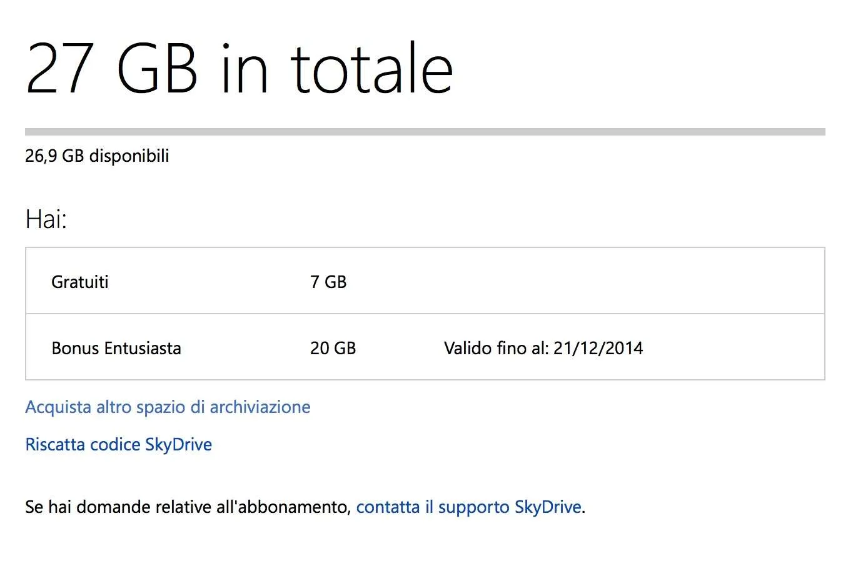Select the 'Gratuiti' row label
Viewport: 858px width, 566px height.
tap(79, 282)
